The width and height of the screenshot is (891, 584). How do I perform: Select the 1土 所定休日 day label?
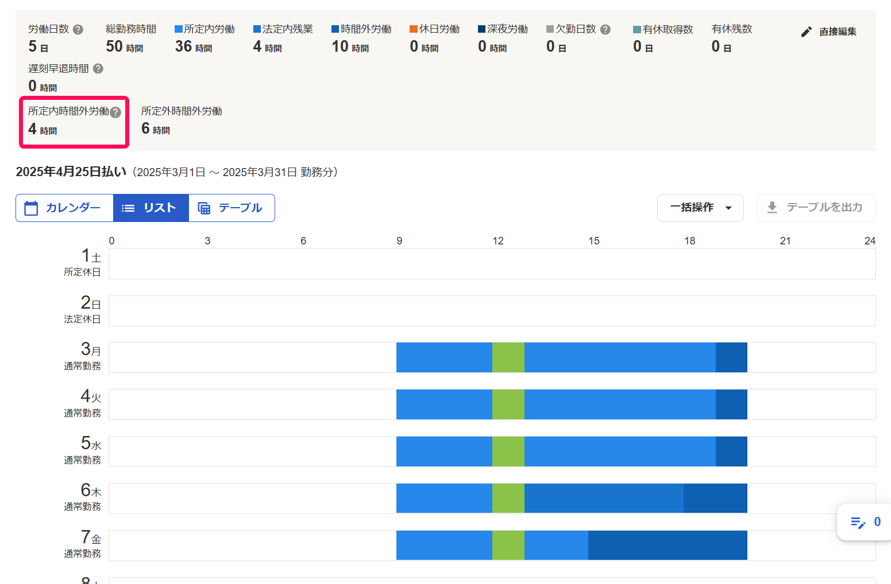(82, 263)
